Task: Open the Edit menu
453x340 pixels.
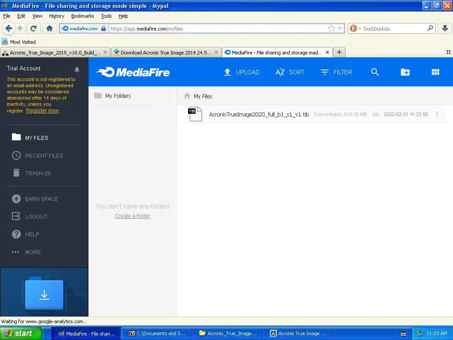Action: (x=21, y=16)
